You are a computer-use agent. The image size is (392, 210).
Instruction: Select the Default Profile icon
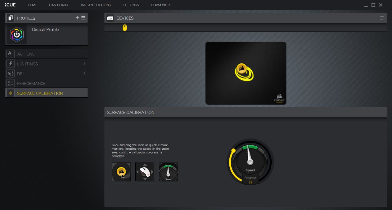coord(17,35)
